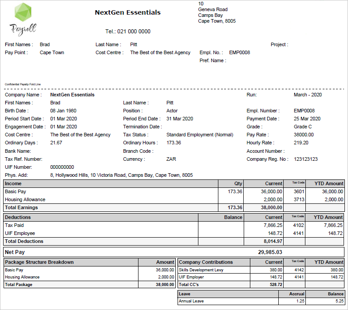The width and height of the screenshot is (348, 310).
Task: Select the Basic Pay income row label
Action: point(15,191)
